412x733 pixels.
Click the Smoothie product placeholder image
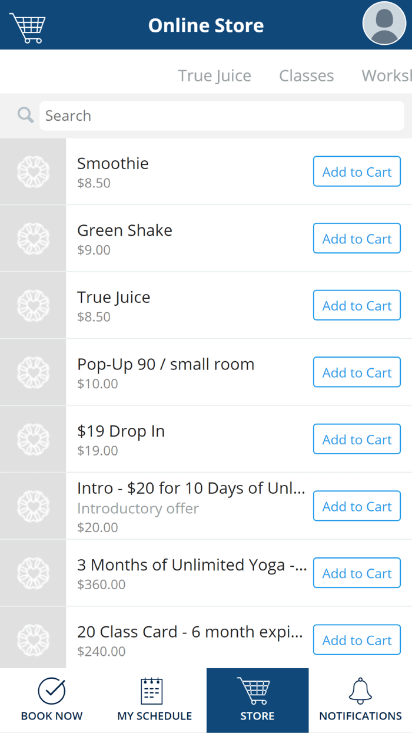point(33,171)
